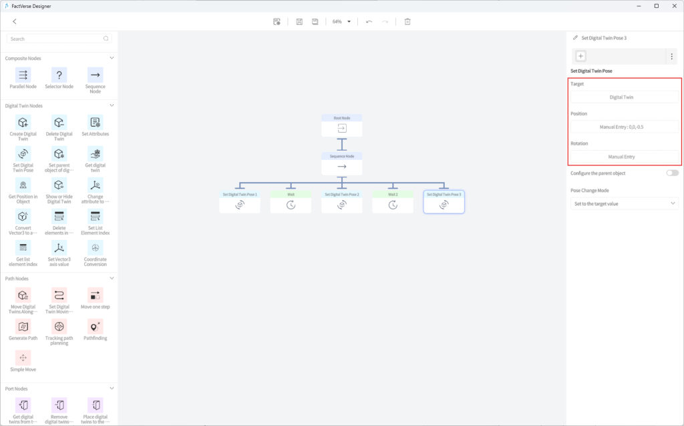Select the Delete elements in list node
Image resolution: width=684 pixels, height=426 pixels.
click(x=59, y=217)
